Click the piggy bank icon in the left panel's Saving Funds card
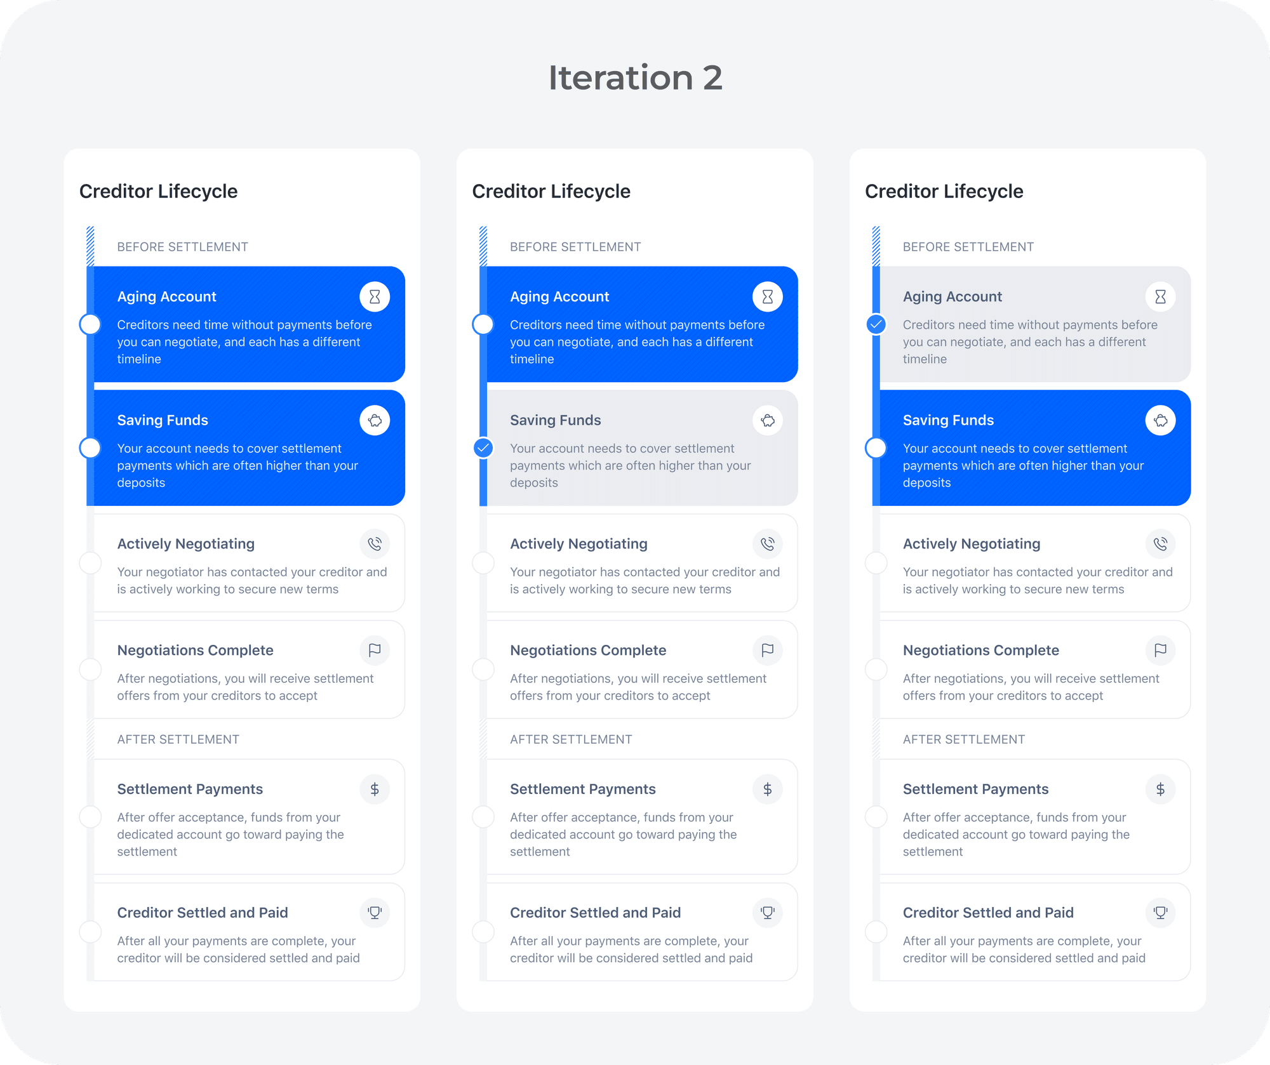Image resolution: width=1270 pixels, height=1065 pixels. 375,420
